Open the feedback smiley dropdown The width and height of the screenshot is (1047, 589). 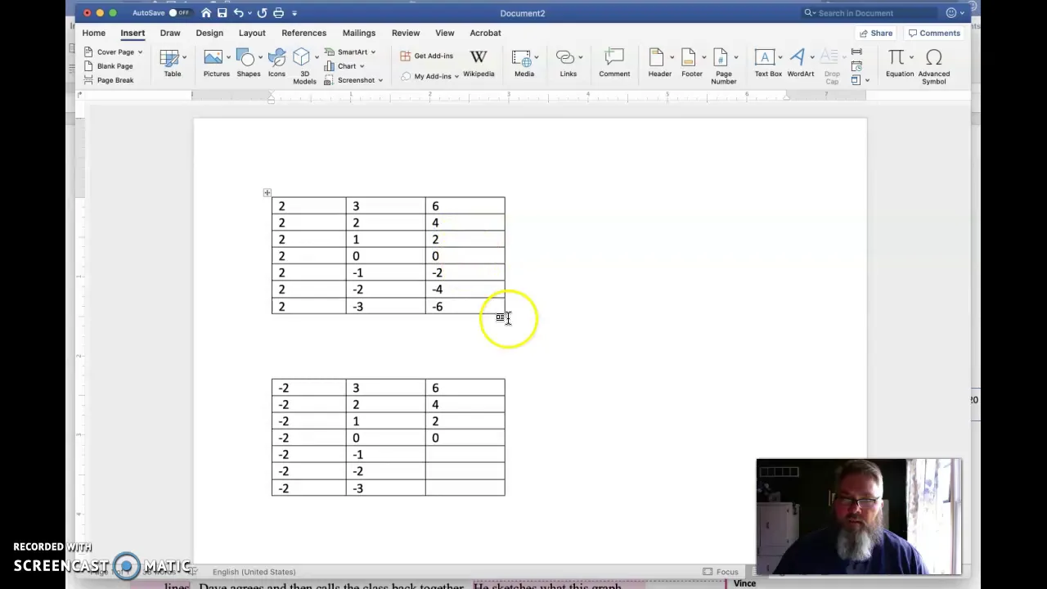tap(963, 13)
